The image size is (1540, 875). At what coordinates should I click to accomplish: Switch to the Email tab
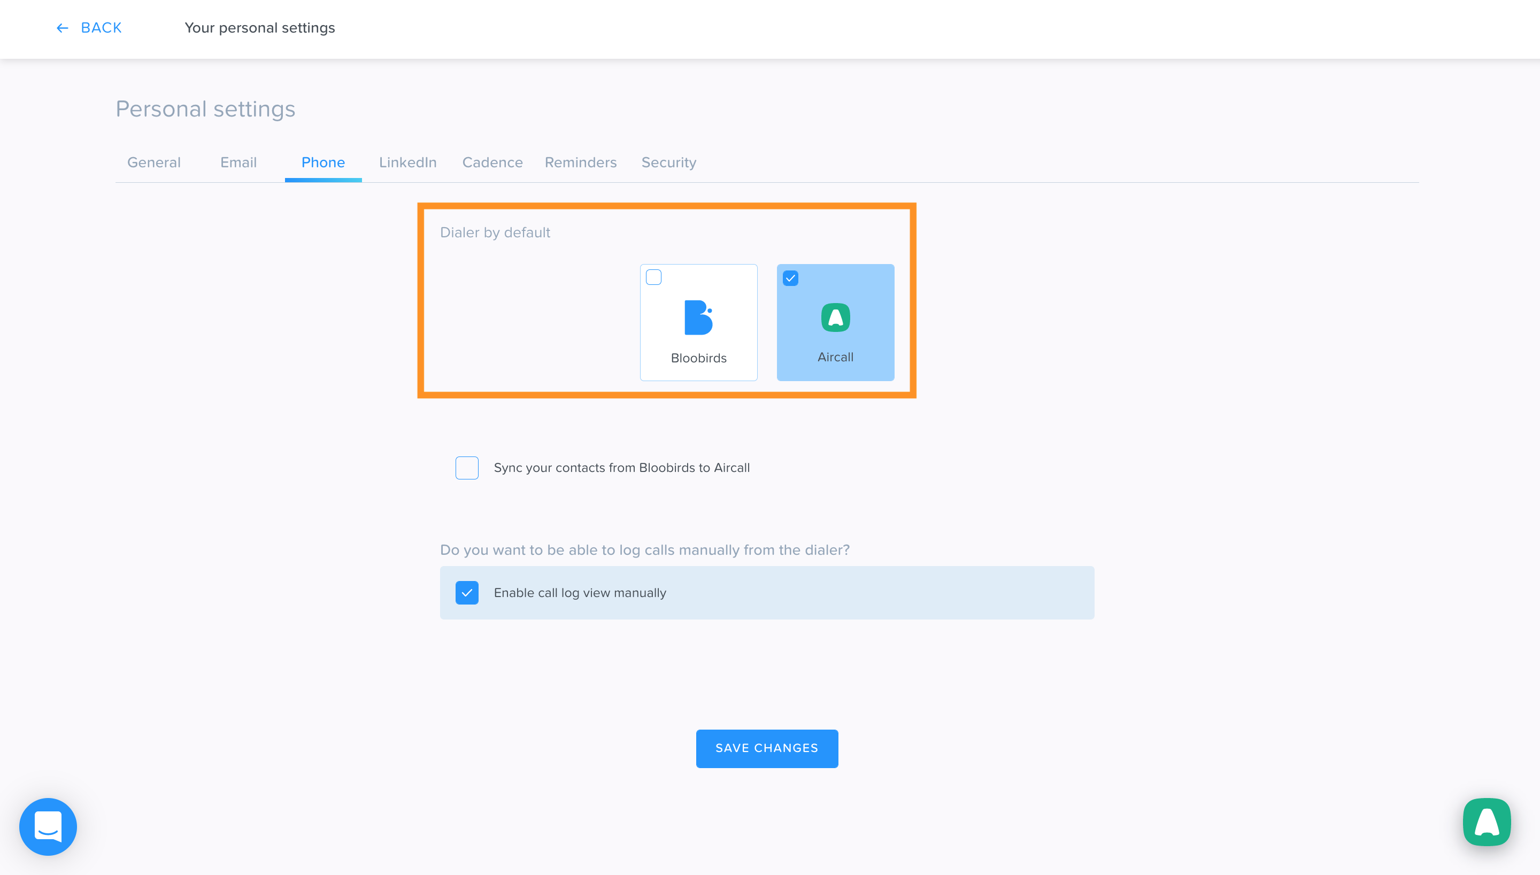pyautogui.click(x=238, y=162)
